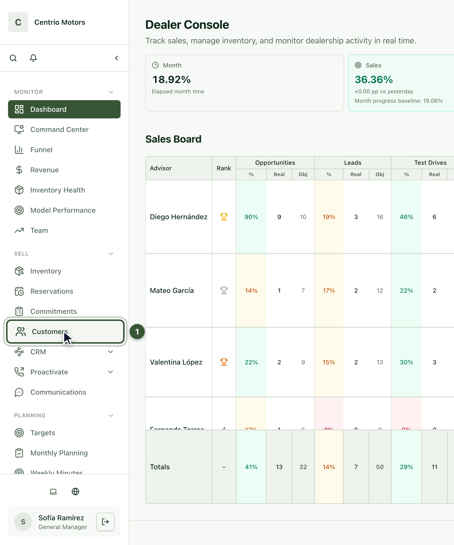The image size is (454, 545).
Task: Click Mateo García advisor name
Action: (172, 290)
